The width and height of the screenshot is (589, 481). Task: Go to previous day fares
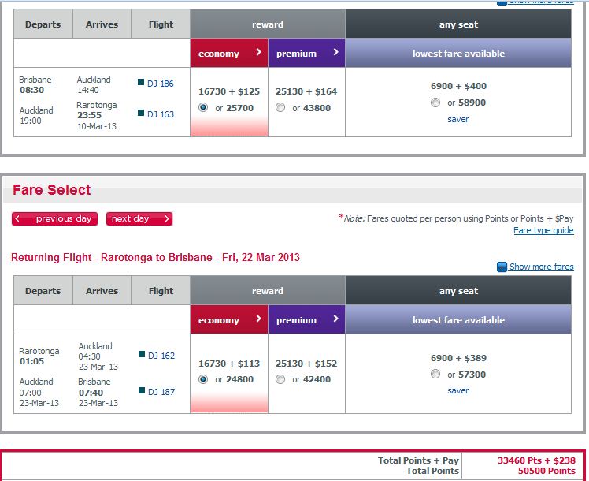[55, 219]
